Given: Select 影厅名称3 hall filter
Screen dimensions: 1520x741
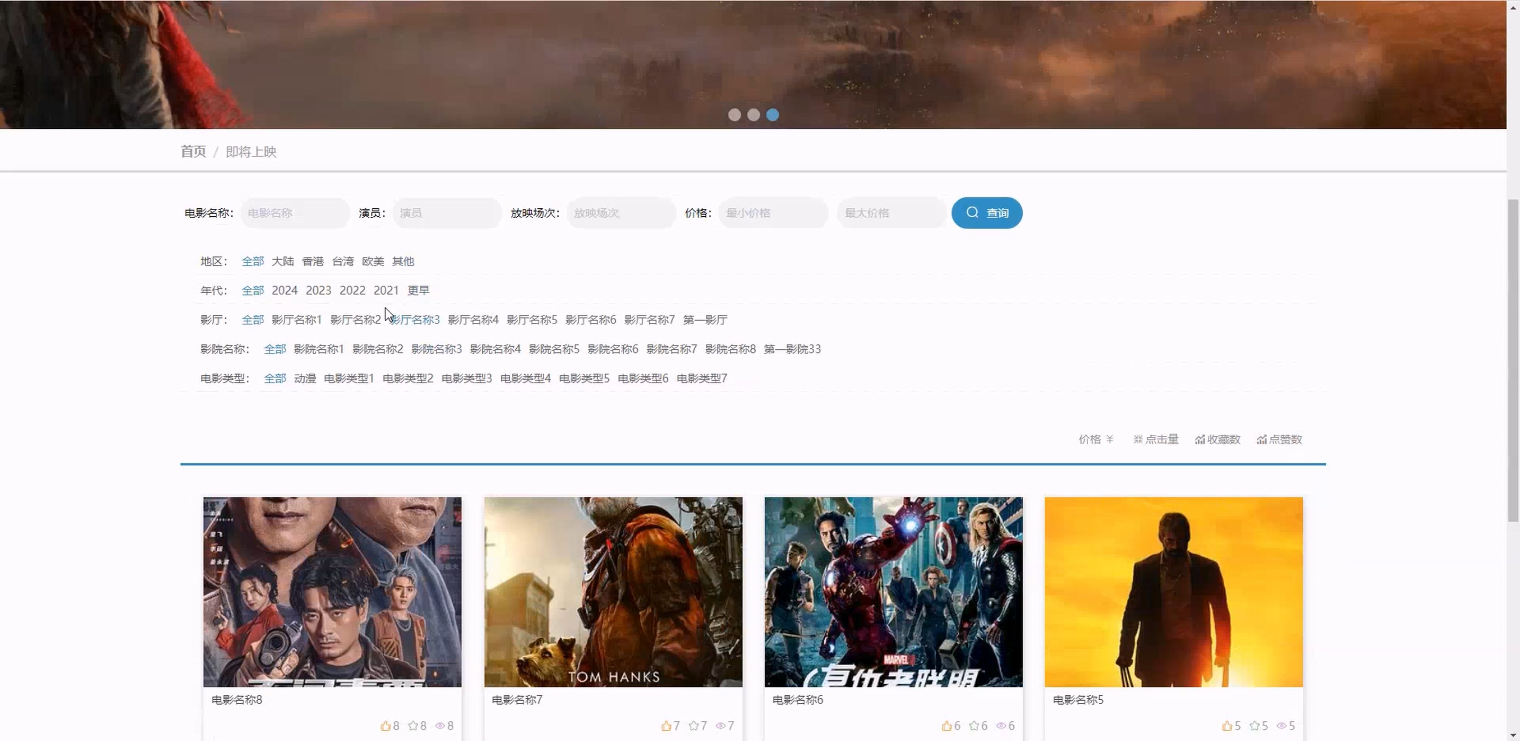Looking at the screenshot, I should 415,320.
